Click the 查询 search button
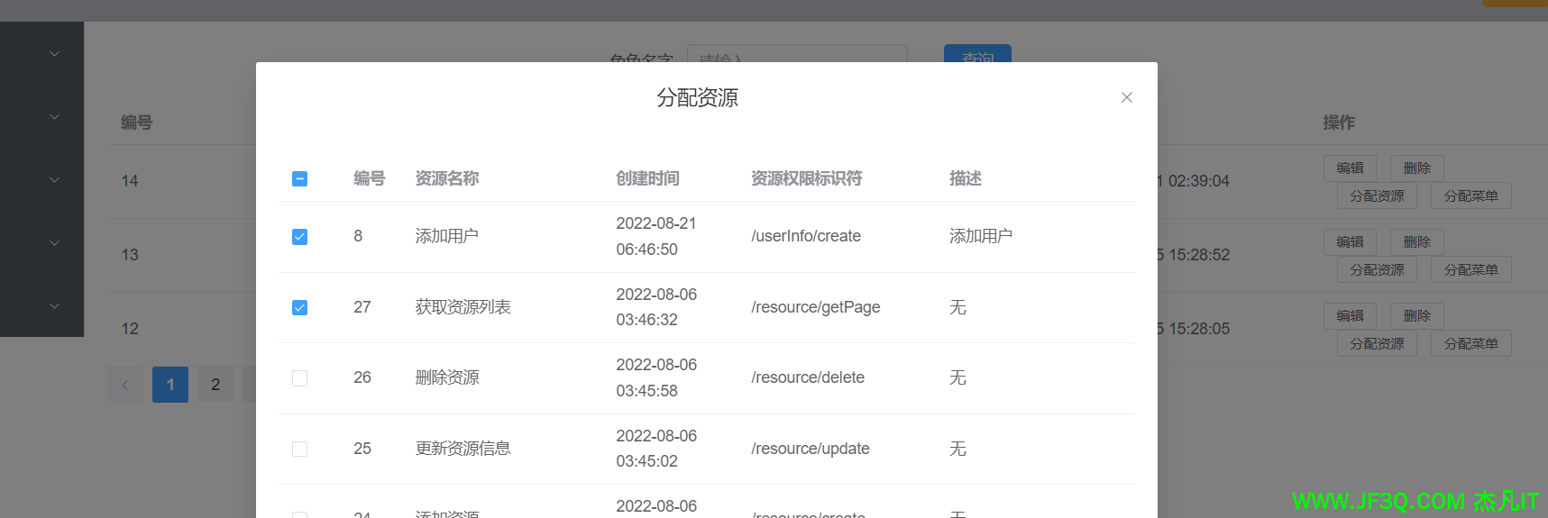The height and width of the screenshot is (518, 1548). (x=977, y=54)
